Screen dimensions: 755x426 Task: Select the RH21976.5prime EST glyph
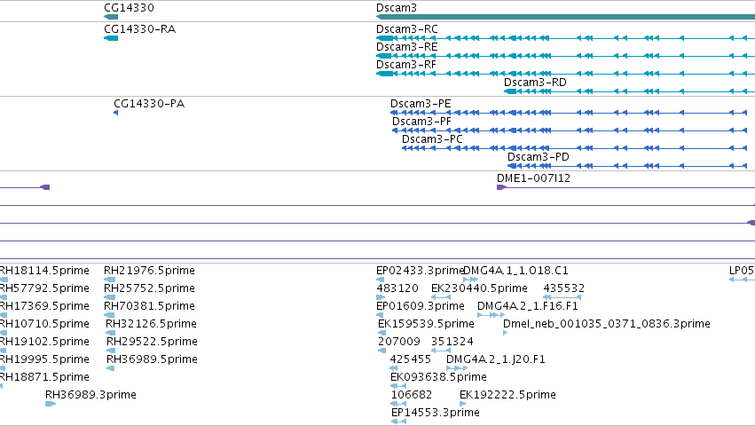coord(110,280)
